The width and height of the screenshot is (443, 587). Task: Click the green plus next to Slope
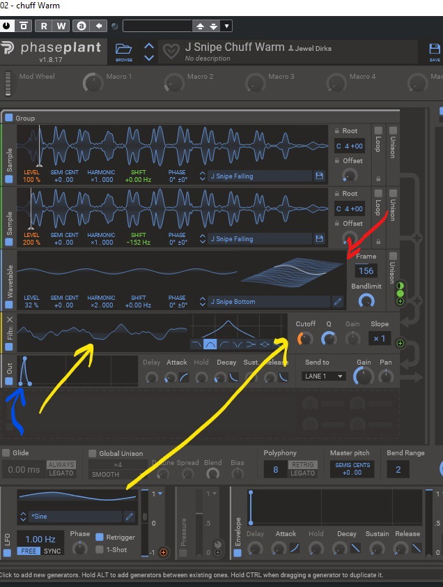pos(400,343)
